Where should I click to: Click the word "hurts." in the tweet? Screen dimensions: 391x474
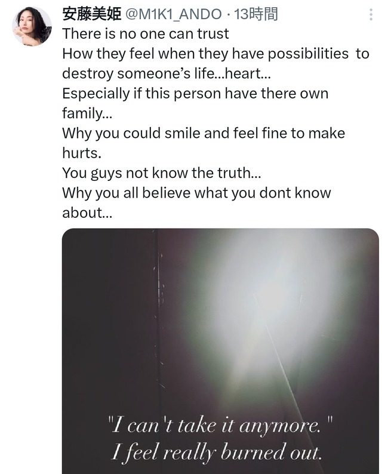click(x=82, y=153)
